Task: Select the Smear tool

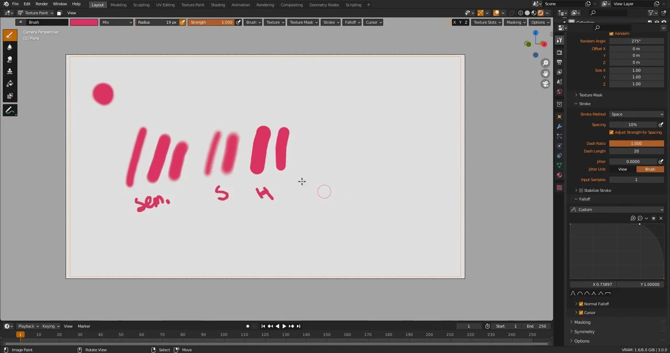Action: tap(10, 59)
